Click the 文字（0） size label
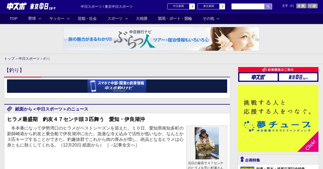 (289, 6)
